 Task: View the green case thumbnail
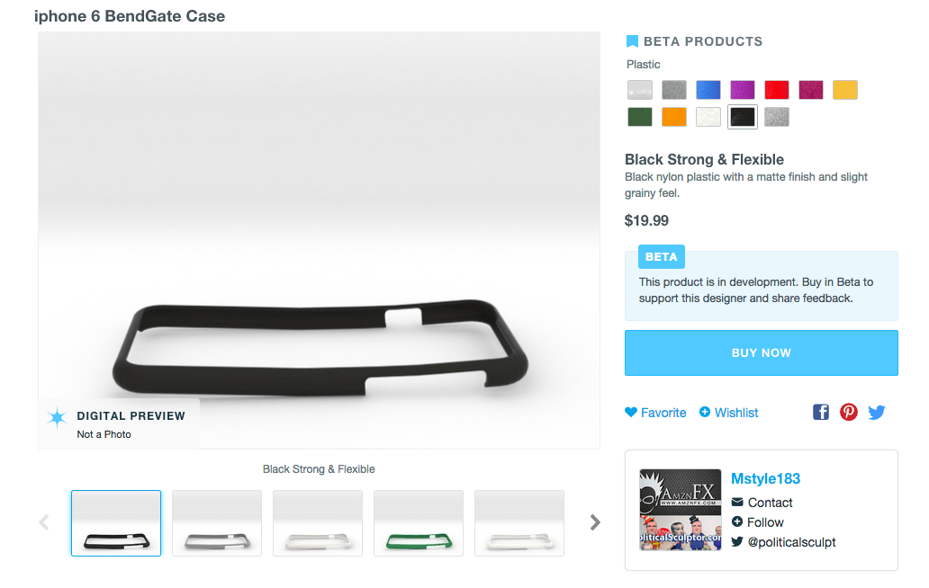tap(419, 522)
